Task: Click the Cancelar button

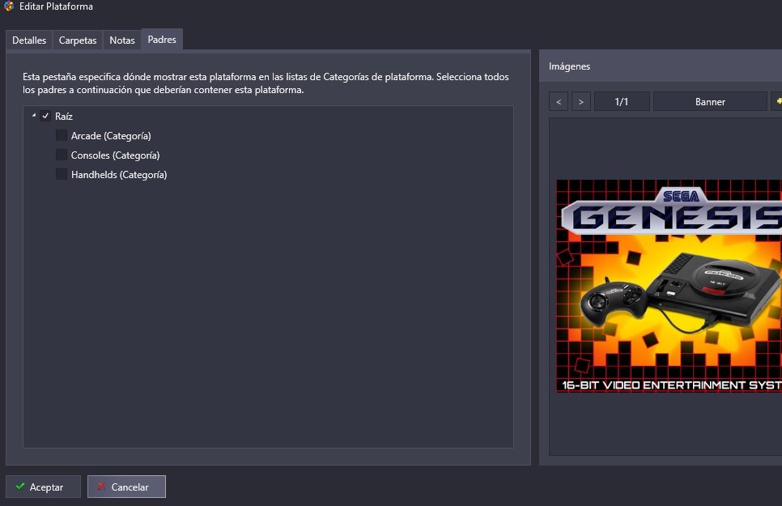Action: click(126, 487)
